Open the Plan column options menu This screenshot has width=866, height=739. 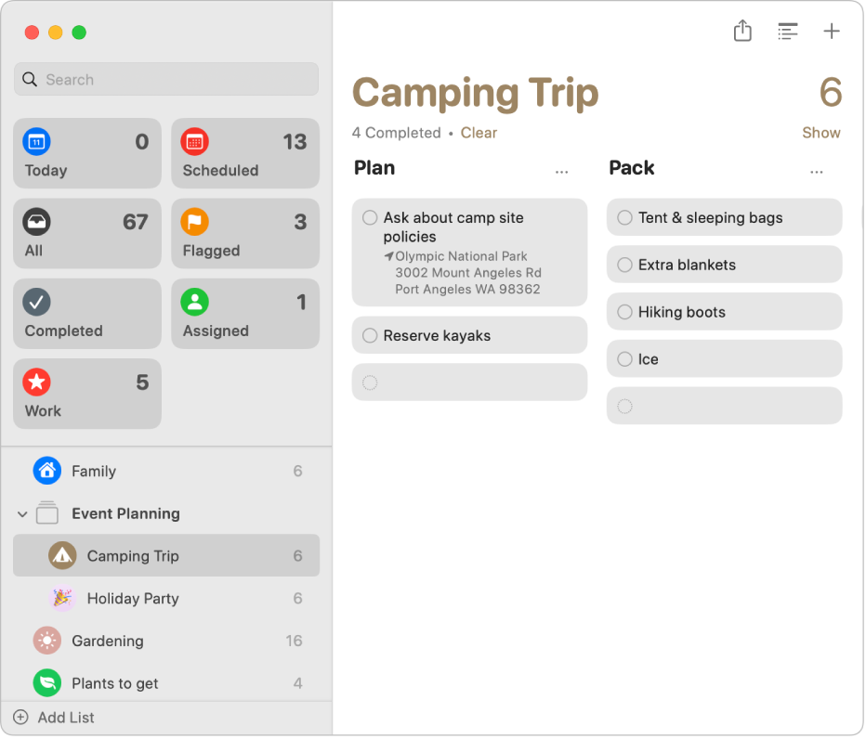(x=561, y=172)
